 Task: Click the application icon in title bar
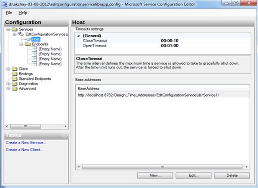click(4, 4)
